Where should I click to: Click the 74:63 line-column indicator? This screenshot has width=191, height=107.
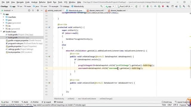click(x=164, y=105)
